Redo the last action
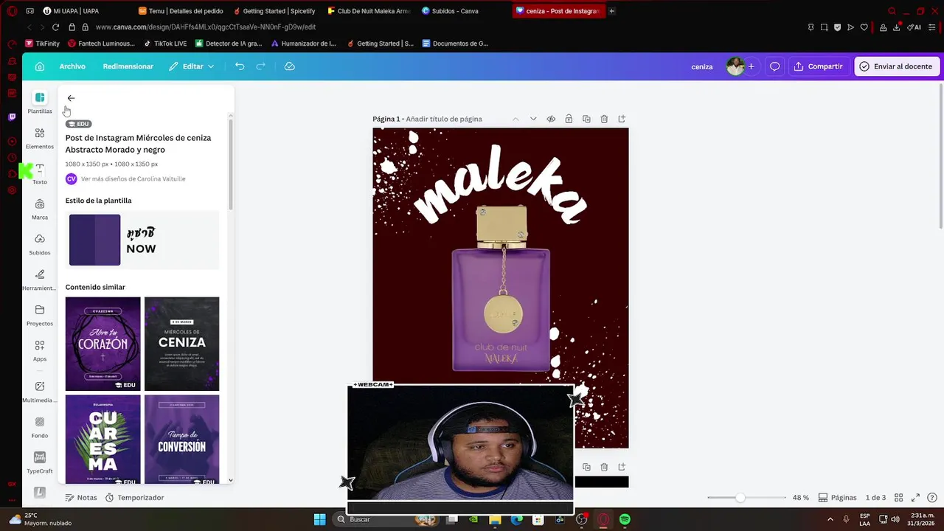Viewport: 944px width, 531px height. click(260, 66)
